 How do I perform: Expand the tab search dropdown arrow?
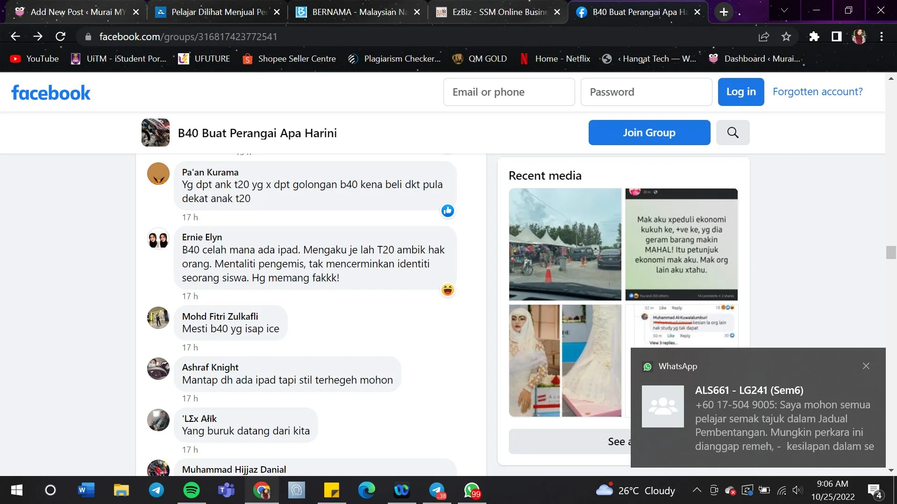coord(784,10)
